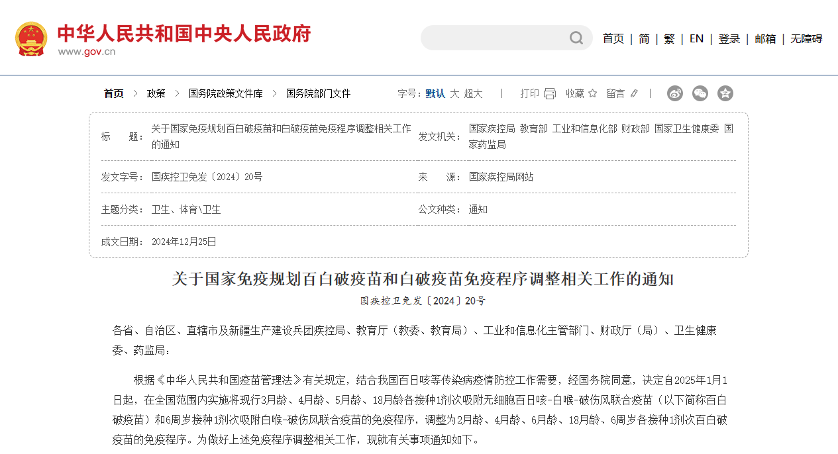Open the EN English version
Image resolution: width=838 pixels, height=454 pixels.
pyautogui.click(x=696, y=38)
